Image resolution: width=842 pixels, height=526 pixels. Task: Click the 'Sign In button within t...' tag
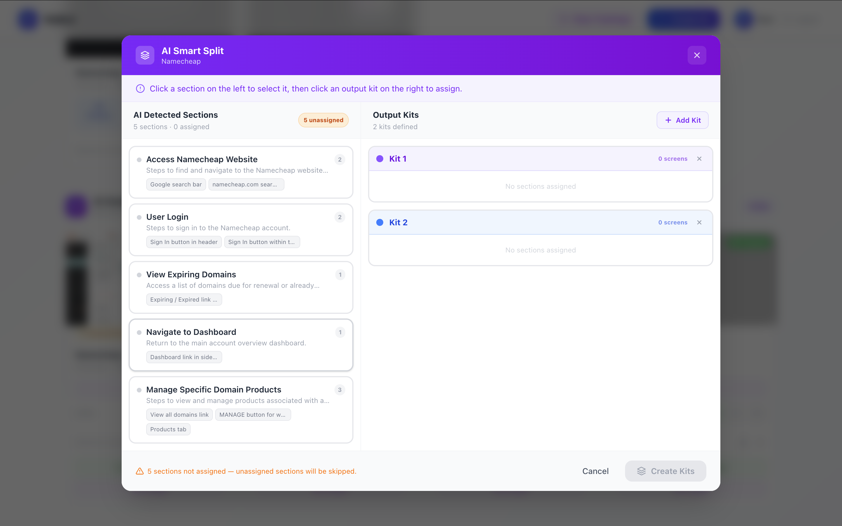tap(262, 242)
